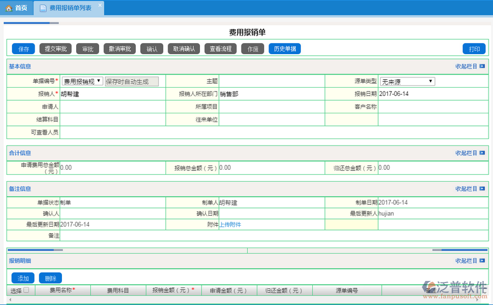Click the 打印 print button
This screenshot has width=493, height=305.
(474, 49)
